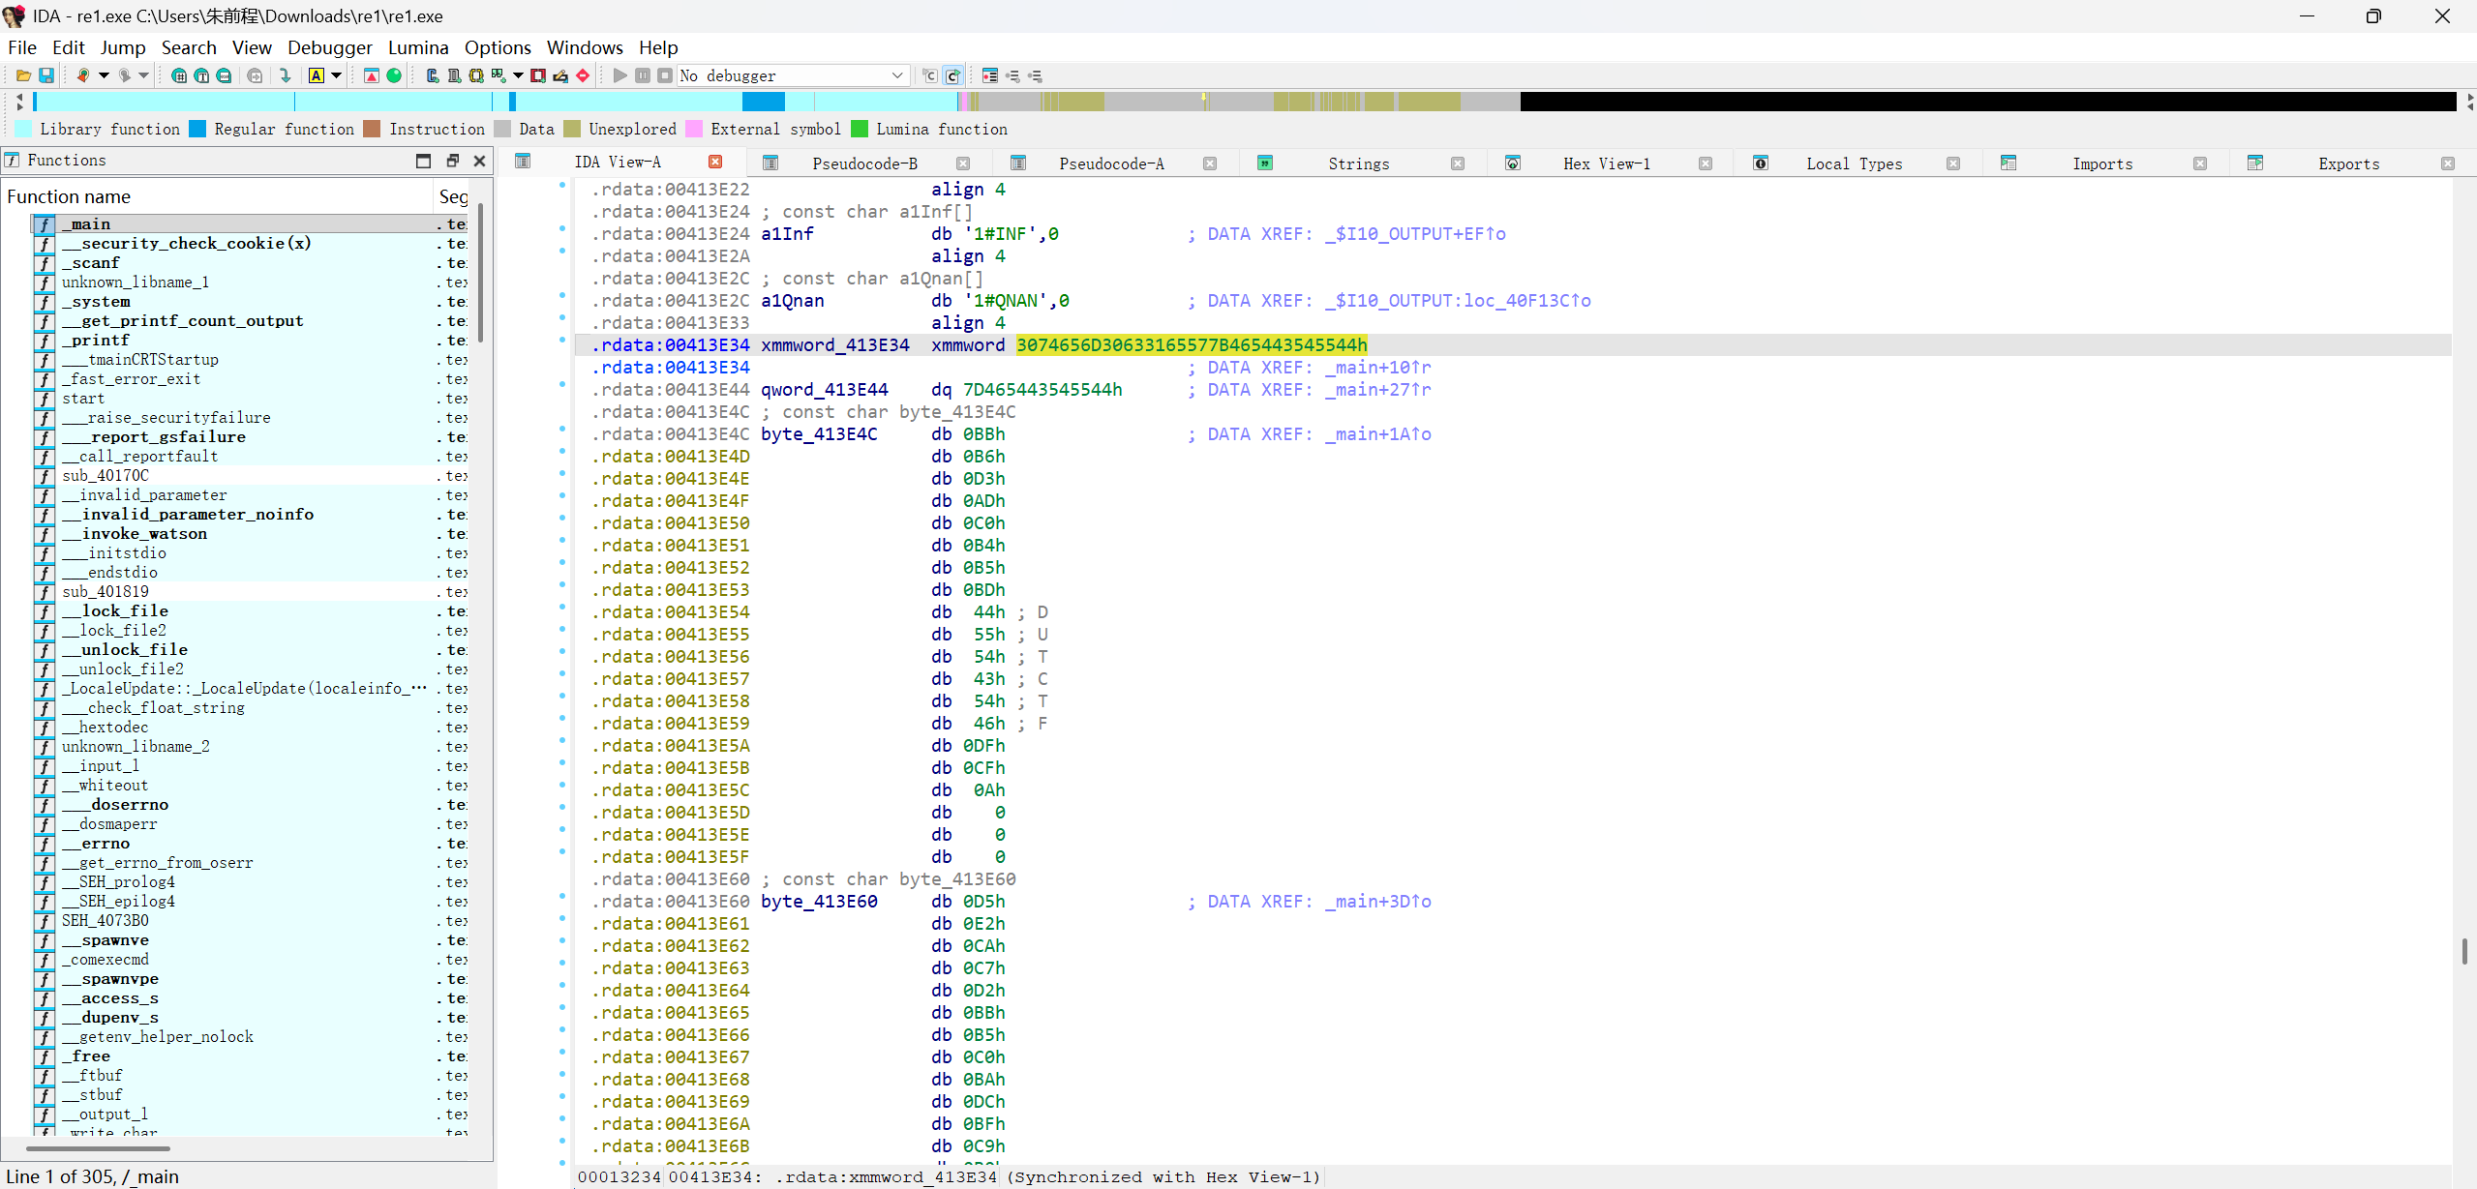Click the save database floppy icon

point(45,75)
